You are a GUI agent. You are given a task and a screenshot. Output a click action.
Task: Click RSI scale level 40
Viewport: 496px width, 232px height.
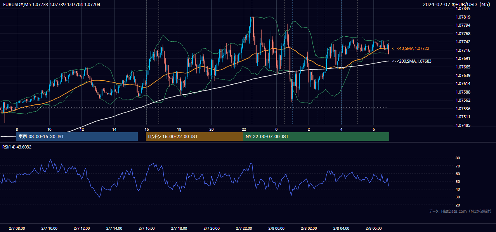tap(458, 189)
